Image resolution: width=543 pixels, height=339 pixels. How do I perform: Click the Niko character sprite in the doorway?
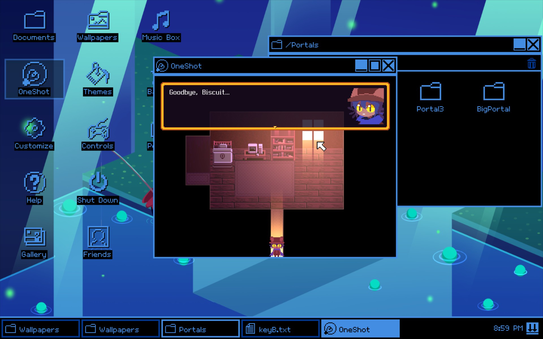[x=277, y=247]
